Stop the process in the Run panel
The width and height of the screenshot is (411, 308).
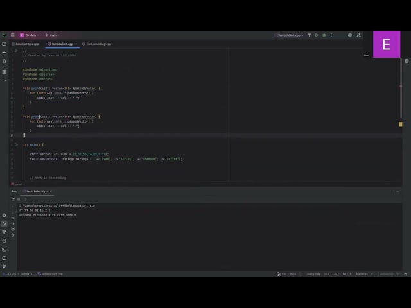click(x=19, y=200)
